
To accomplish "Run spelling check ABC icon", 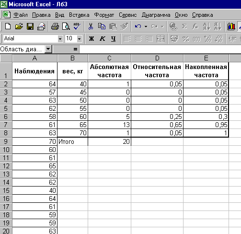I will 77,26.
